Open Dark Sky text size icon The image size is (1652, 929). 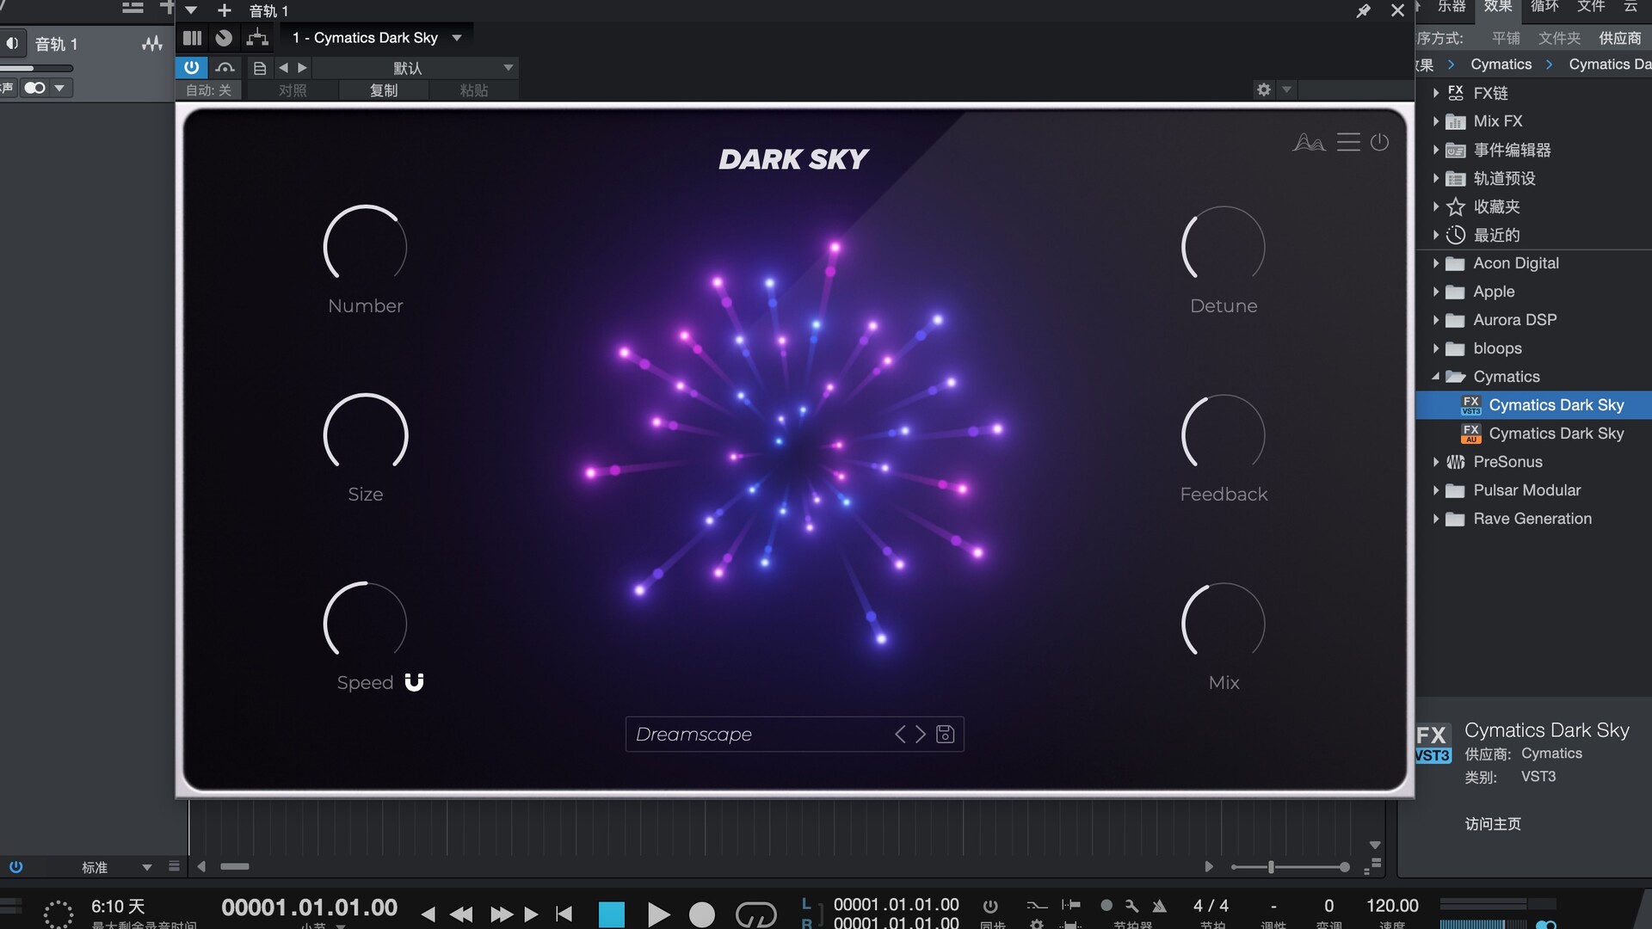click(x=1309, y=142)
